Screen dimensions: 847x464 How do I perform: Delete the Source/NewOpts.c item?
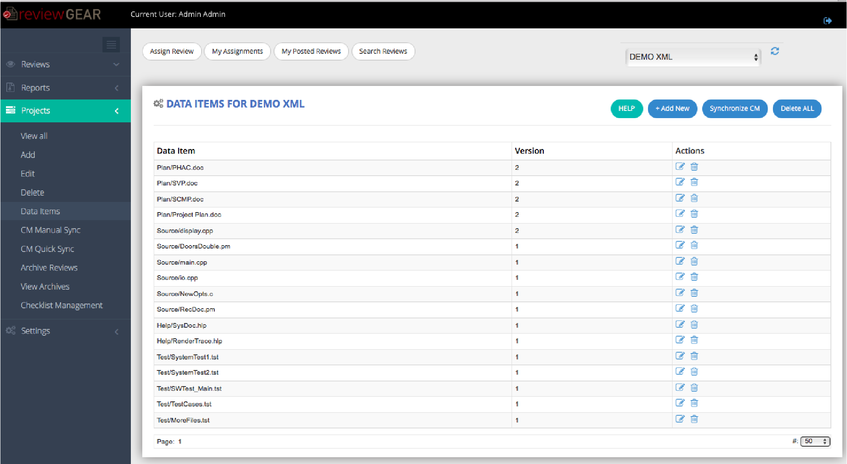694,293
